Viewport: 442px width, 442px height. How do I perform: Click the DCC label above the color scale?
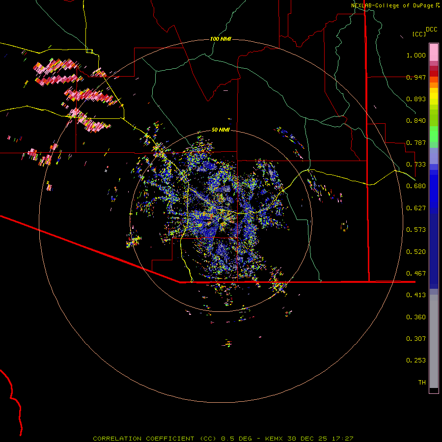pyautogui.click(x=431, y=29)
